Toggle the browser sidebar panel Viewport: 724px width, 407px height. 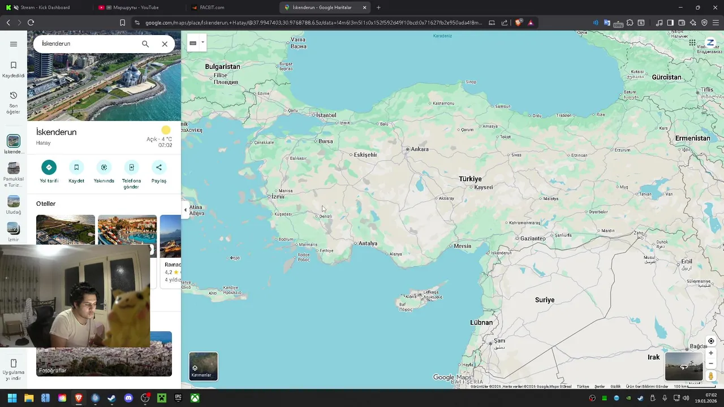tap(670, 23)
